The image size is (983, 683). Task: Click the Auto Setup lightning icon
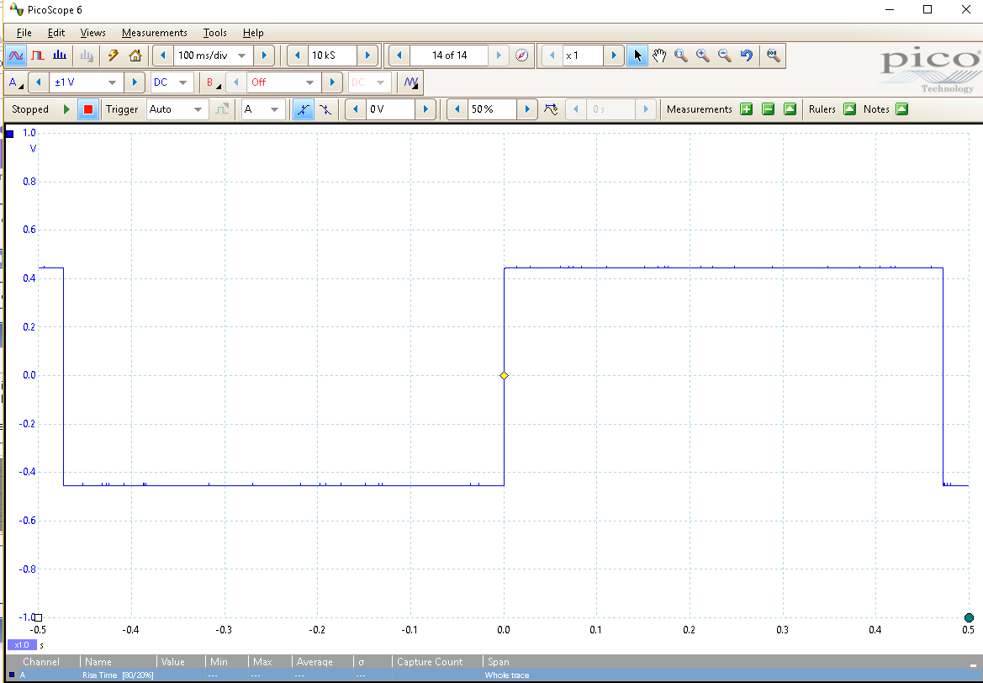(114, 56)
